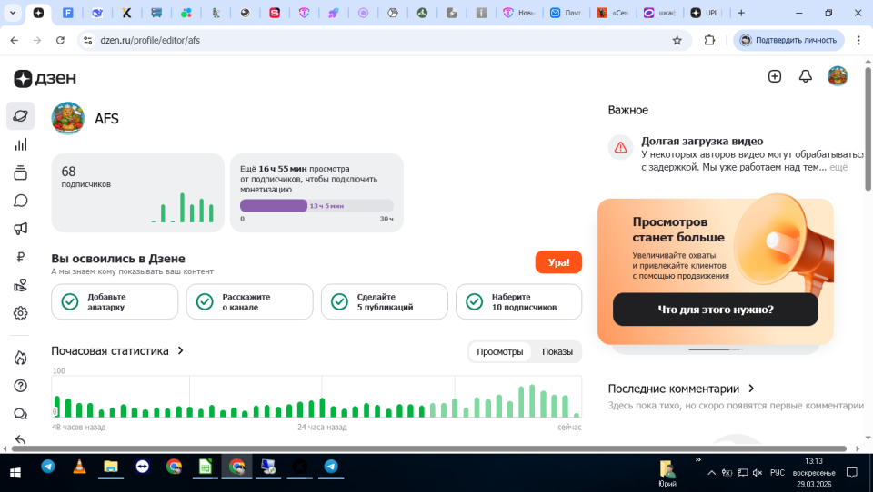Show hidden tray icons chevron
This screenshot has width=873, height=492.
point(711,473)
